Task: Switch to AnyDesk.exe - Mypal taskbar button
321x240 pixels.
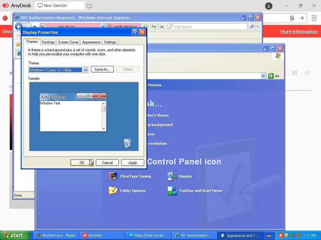Action: point(56,235)
